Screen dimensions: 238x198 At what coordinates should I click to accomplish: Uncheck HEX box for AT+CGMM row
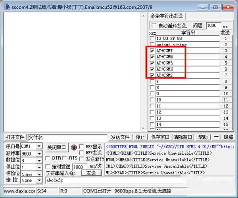pos(152,57)
